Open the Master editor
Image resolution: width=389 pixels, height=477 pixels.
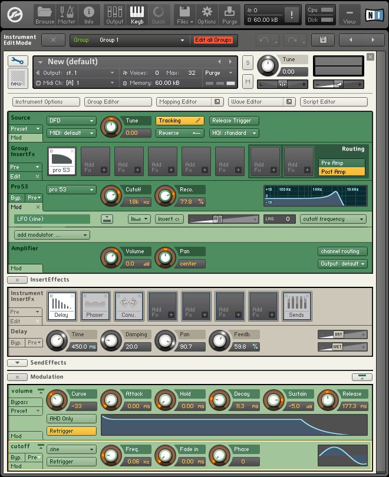[x=67, y=15]
